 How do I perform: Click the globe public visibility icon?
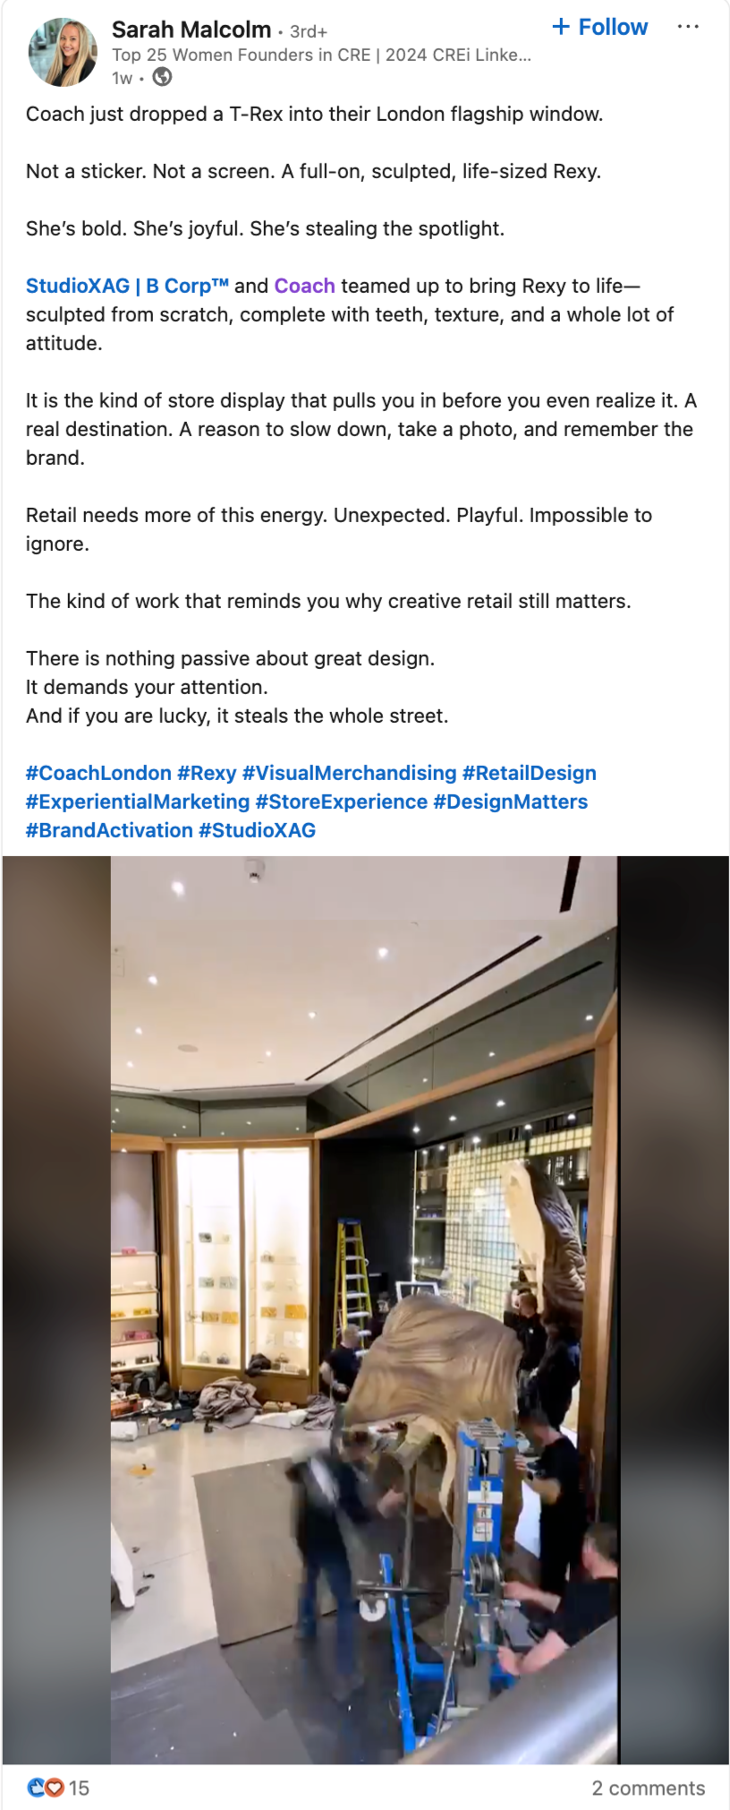point(162,77)
